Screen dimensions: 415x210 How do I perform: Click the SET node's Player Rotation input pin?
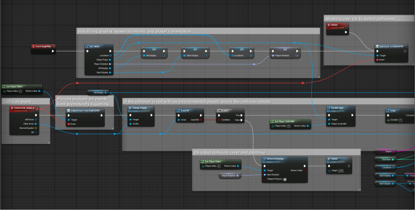[x=273, y=56]
